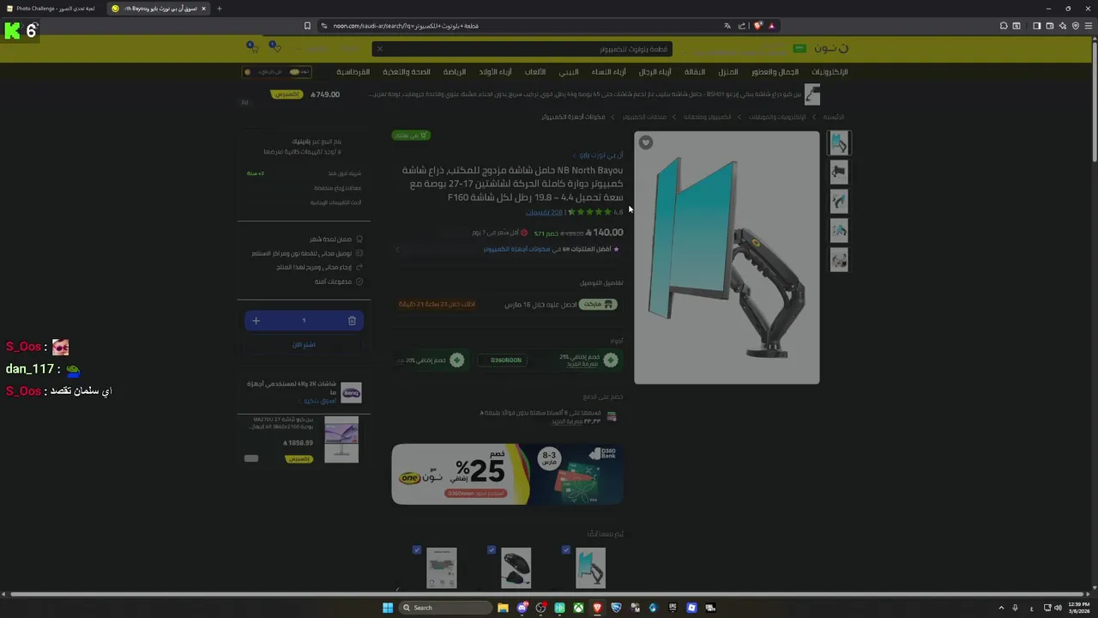Click breadcrumb مكونات أجهزة الكمبيوتر

573,117
